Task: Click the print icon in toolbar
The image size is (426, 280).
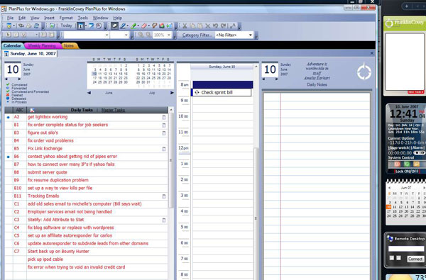Action: (28, 26)
